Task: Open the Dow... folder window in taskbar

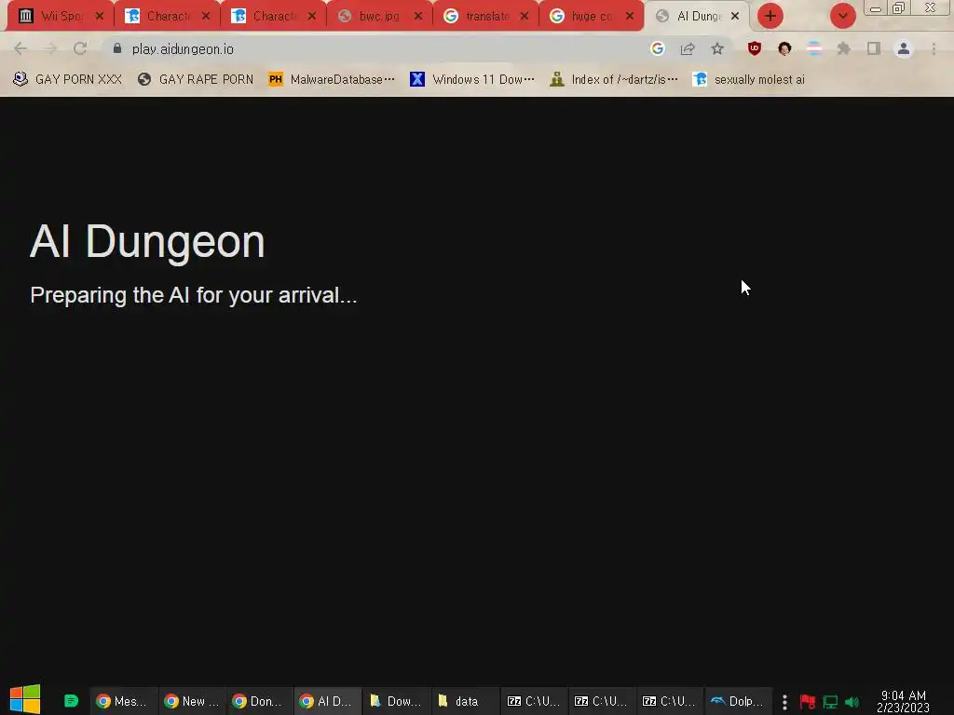Action: coord(395,701)
